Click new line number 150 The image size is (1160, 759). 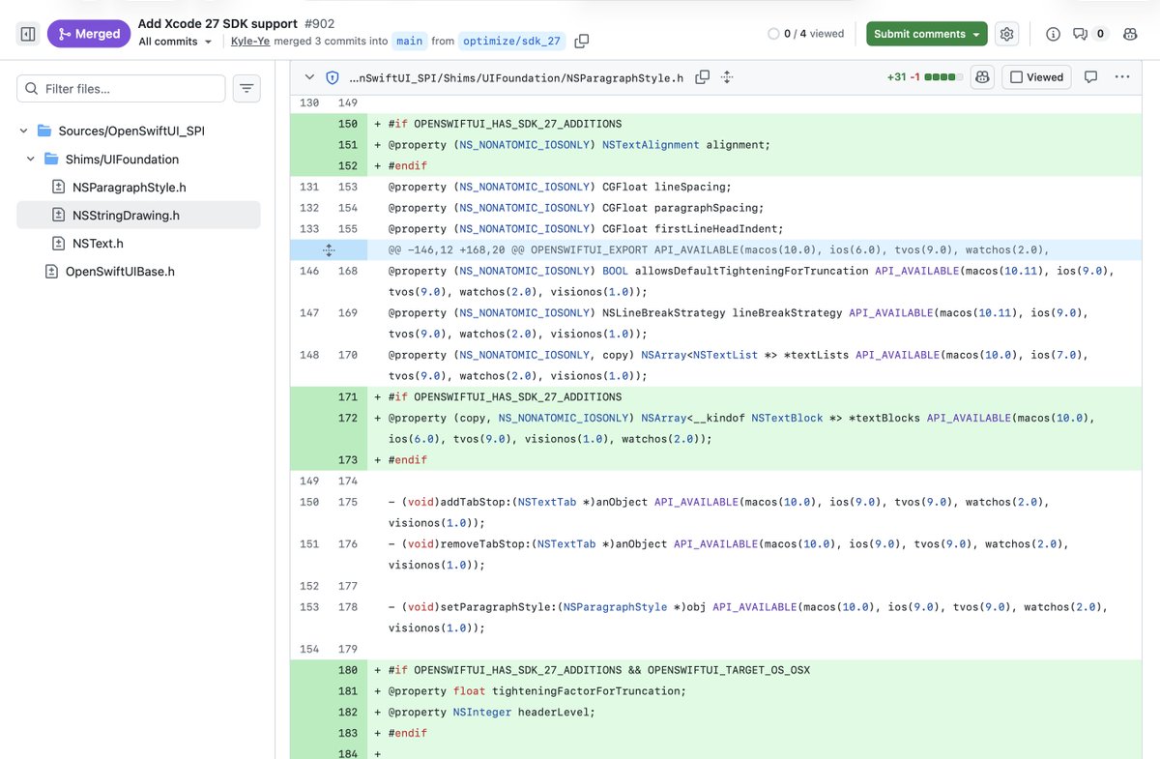(x=347, y=124)
